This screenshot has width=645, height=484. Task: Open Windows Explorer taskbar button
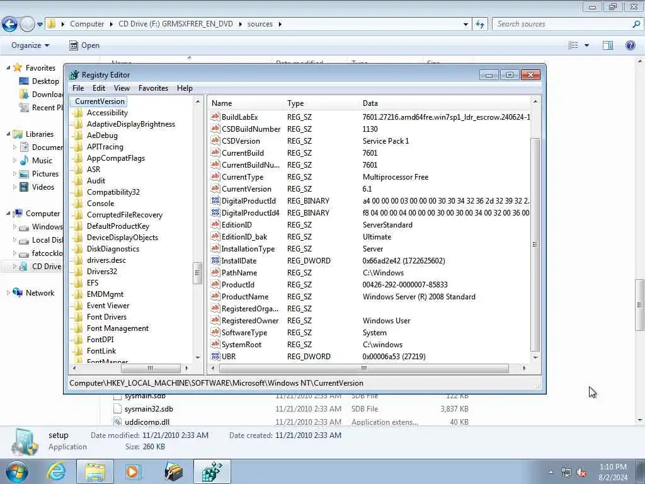tap(95, 471)
